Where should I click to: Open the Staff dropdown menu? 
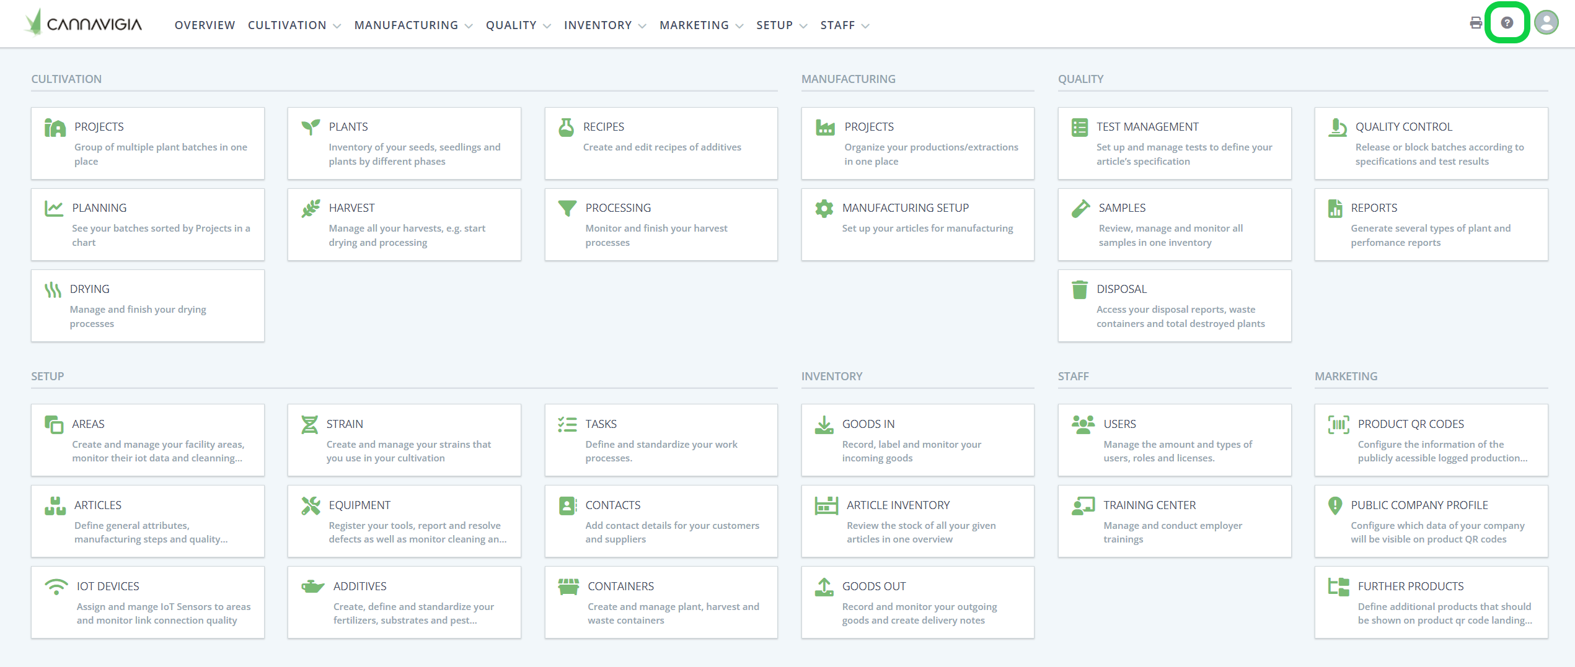844,25
